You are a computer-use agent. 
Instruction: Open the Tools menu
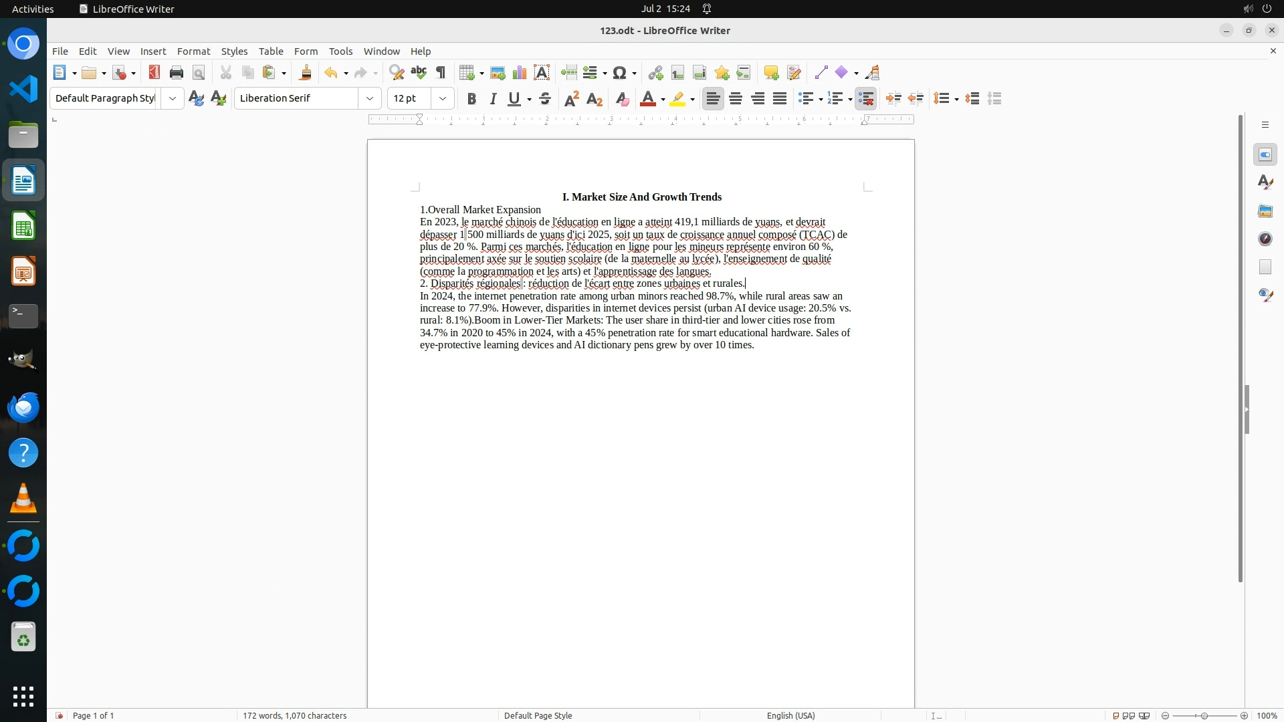[340, 51]
